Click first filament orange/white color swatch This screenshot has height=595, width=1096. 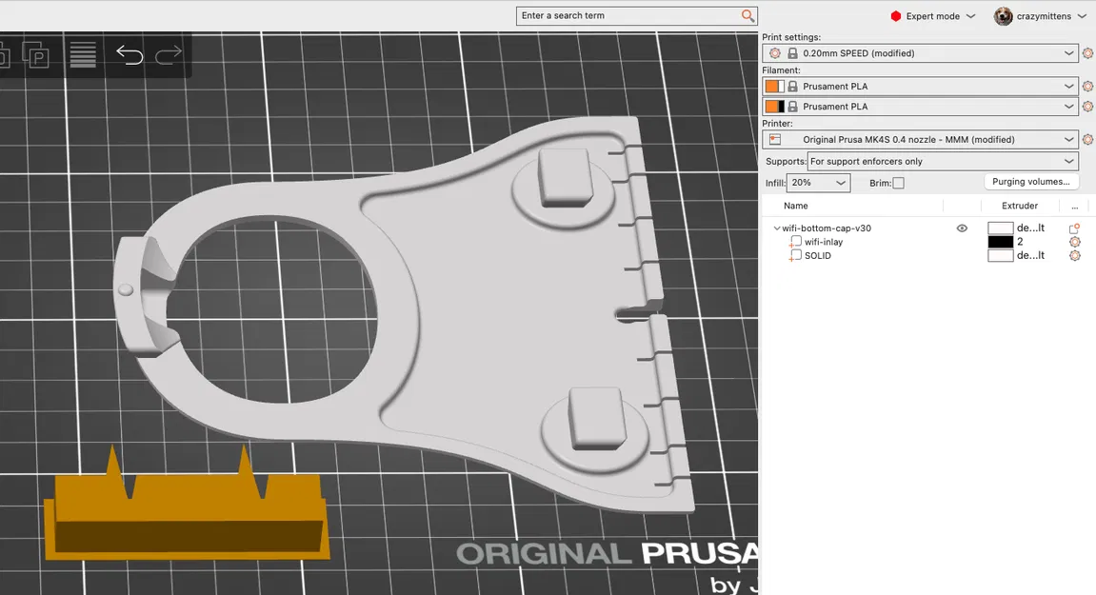point(774,86)
